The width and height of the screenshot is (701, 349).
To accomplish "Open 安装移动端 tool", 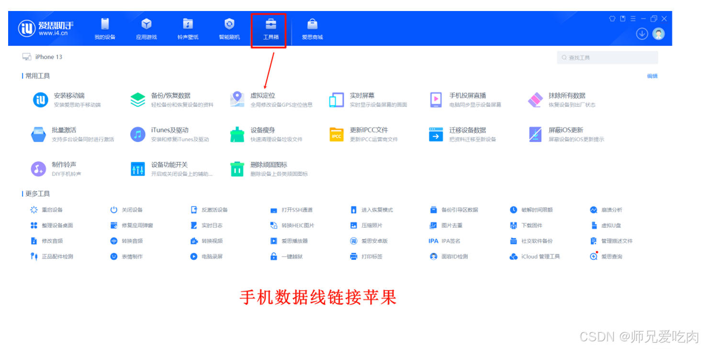I will click(x=67, y=100).
